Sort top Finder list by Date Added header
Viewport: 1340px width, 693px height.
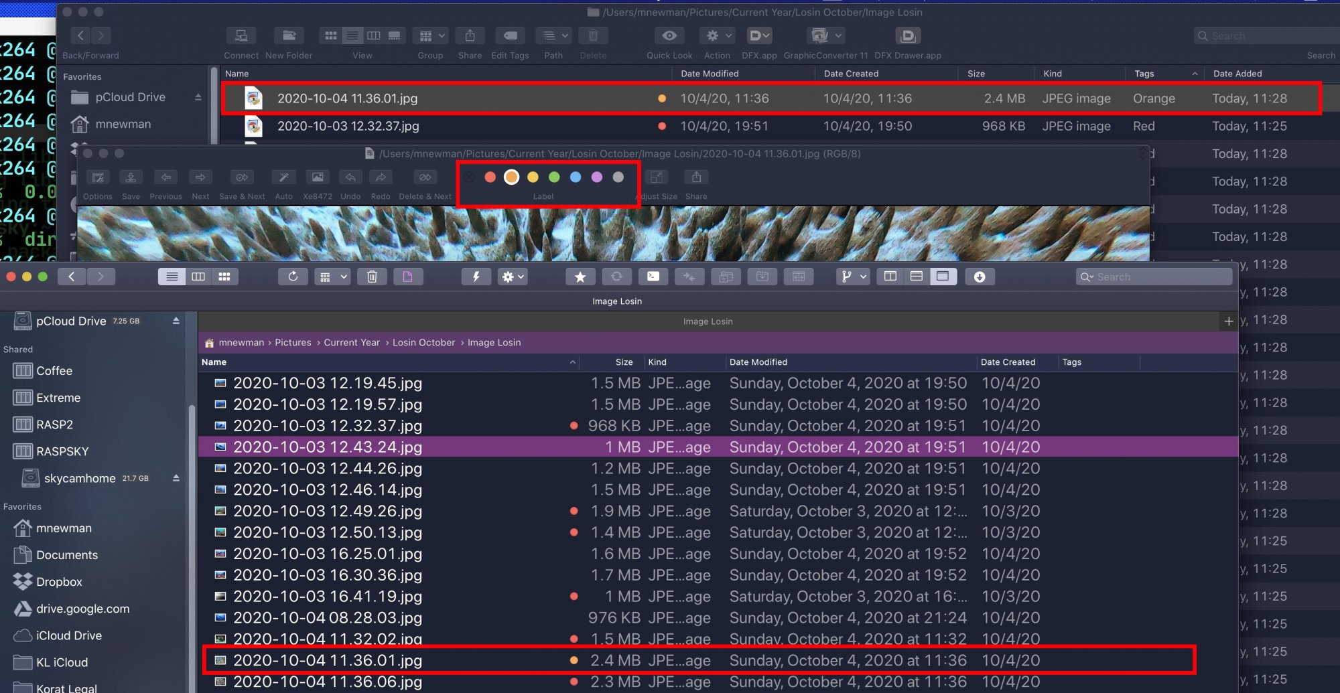pyautogui.click(x=1237, y=74)
